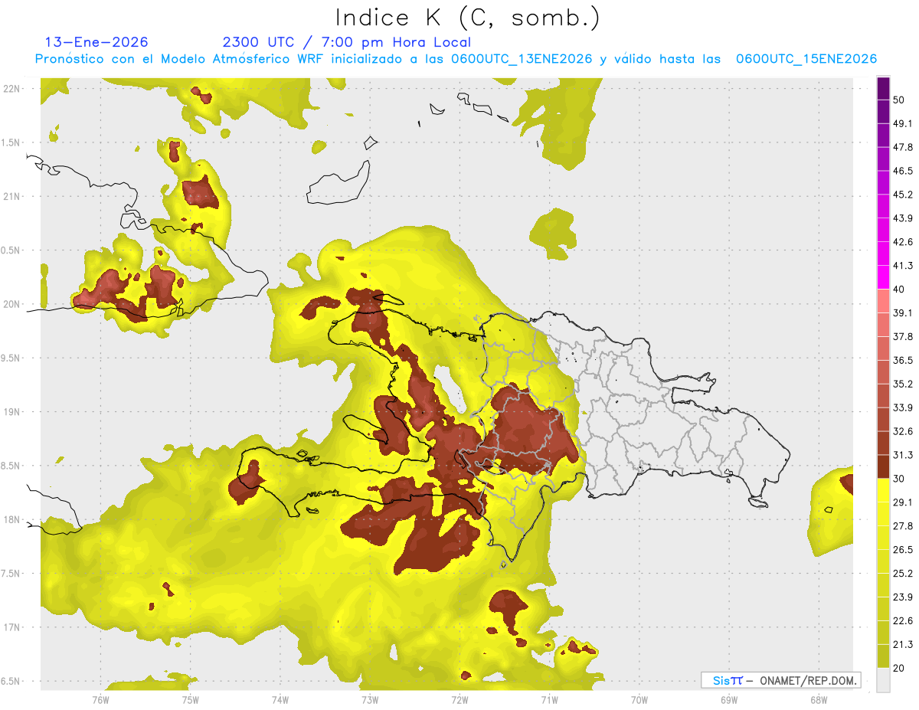Click the "72W" longitude label

coord(459,699)
